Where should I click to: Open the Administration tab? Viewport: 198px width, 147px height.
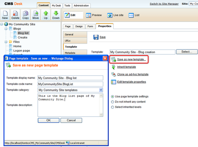point(81,6)
